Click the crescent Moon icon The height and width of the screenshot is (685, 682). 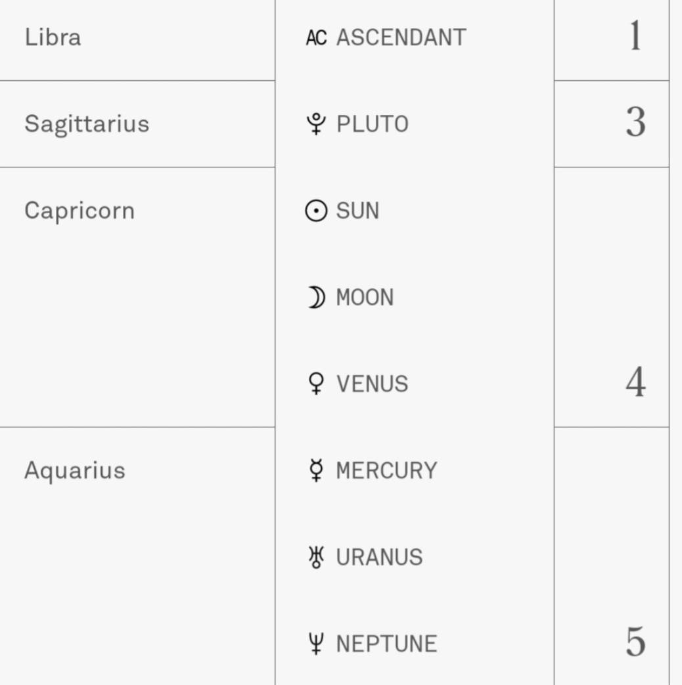coord(316,298)
